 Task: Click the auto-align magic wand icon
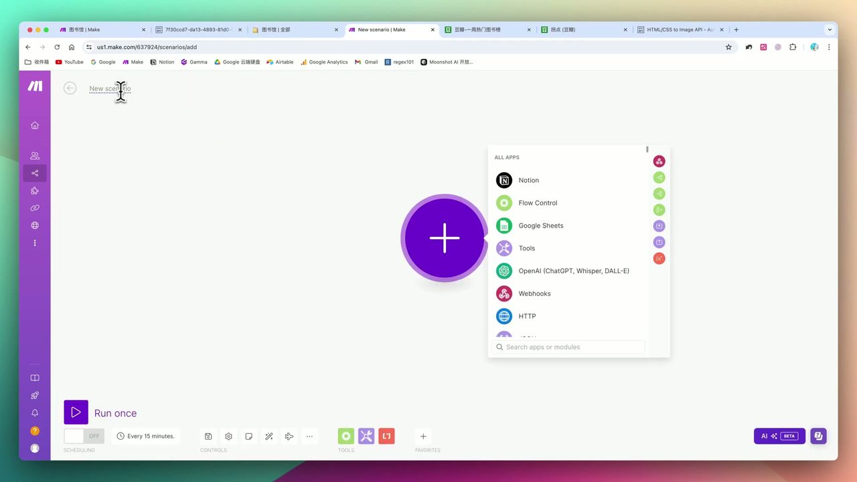[x=268, y=436]
